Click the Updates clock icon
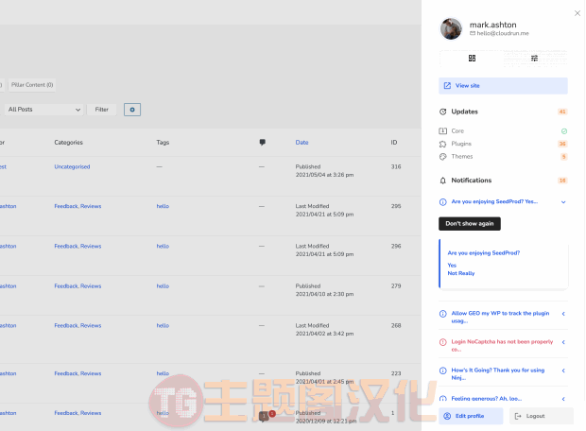Viewport: 586px width, 431px height. click(x=443, y=112)
